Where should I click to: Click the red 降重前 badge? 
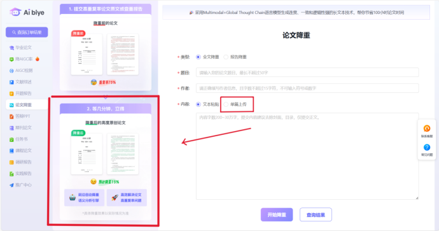[78, 33]
